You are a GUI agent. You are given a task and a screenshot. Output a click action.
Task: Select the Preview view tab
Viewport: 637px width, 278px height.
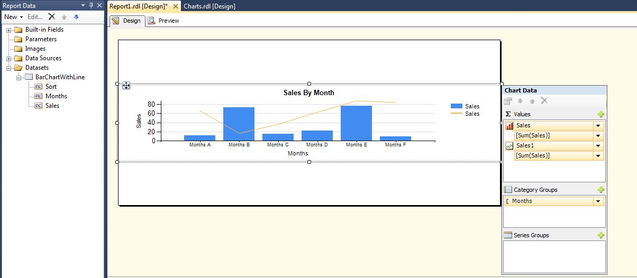click(163, 21)
